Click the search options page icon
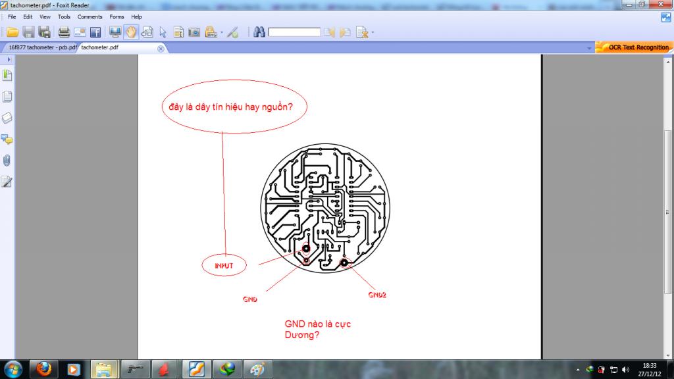 362,32
